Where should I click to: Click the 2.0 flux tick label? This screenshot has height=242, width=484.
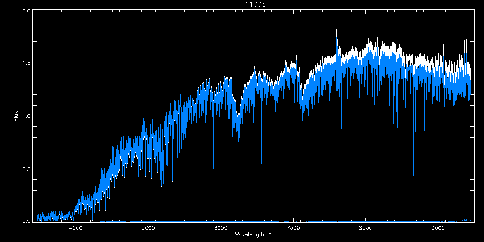[27, 11]
